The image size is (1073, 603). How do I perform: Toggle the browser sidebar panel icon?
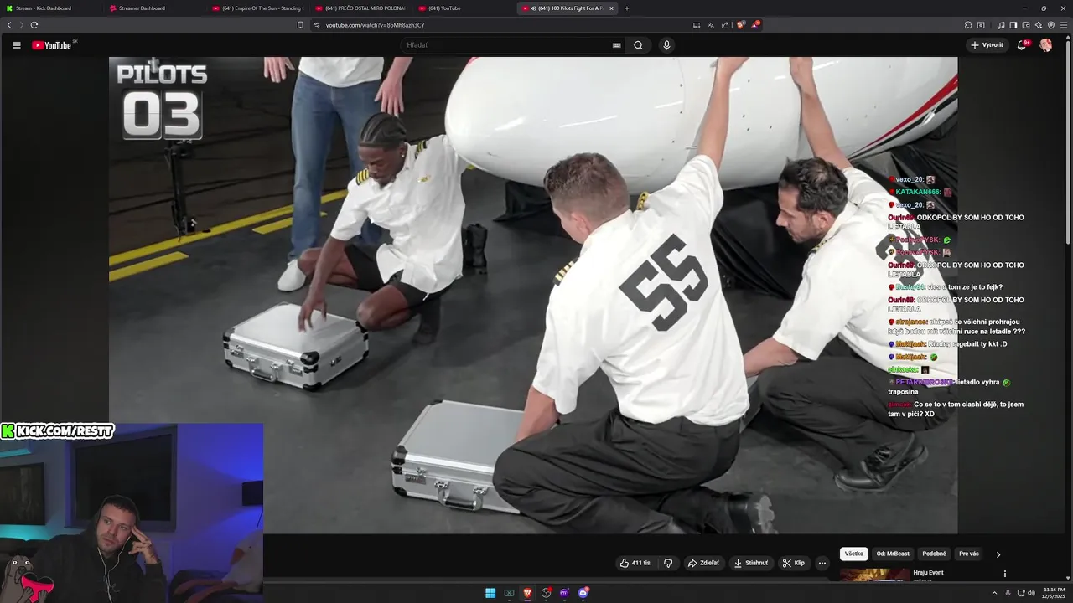tap(1013, 25)
